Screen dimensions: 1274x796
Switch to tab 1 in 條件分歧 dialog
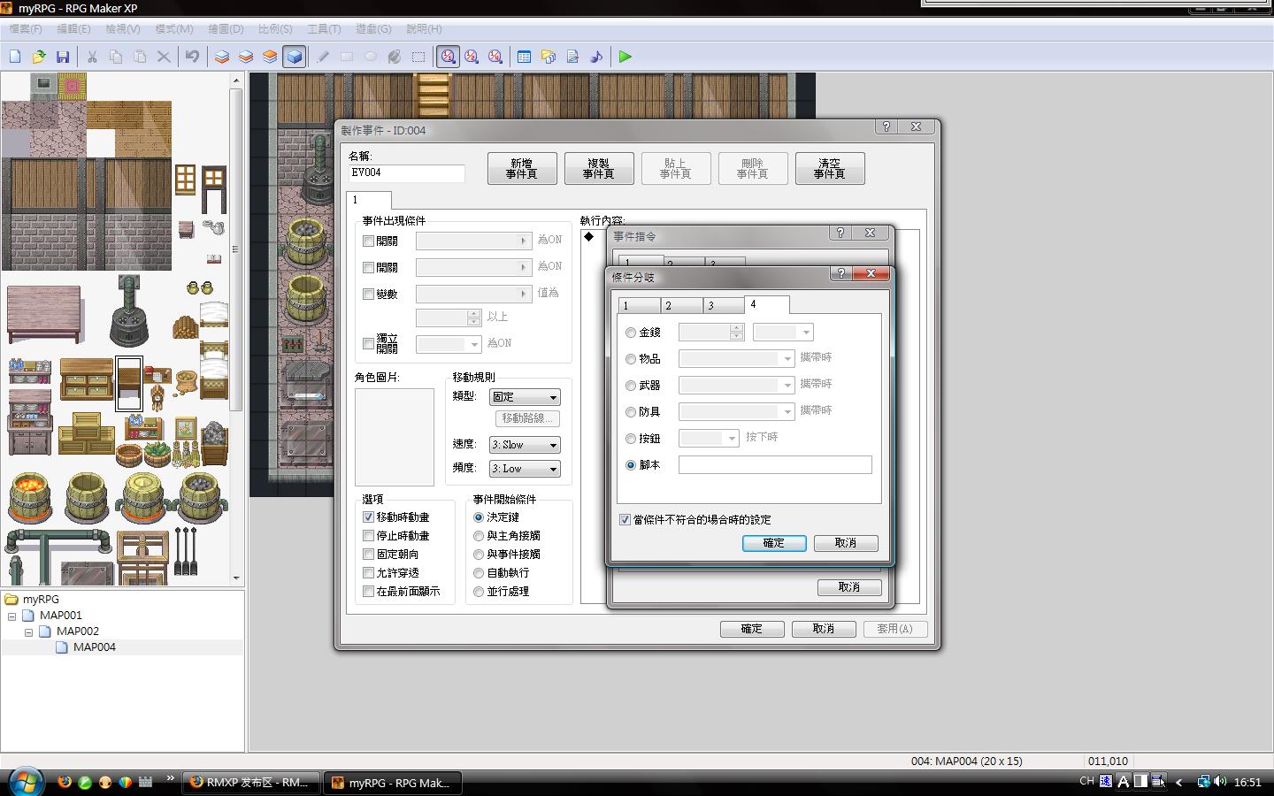click(x=639, y=306)
